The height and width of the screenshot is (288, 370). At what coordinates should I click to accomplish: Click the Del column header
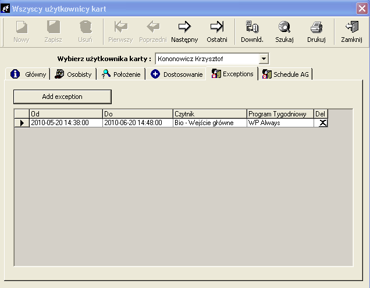pyautogui.click(x=321, y=114)
